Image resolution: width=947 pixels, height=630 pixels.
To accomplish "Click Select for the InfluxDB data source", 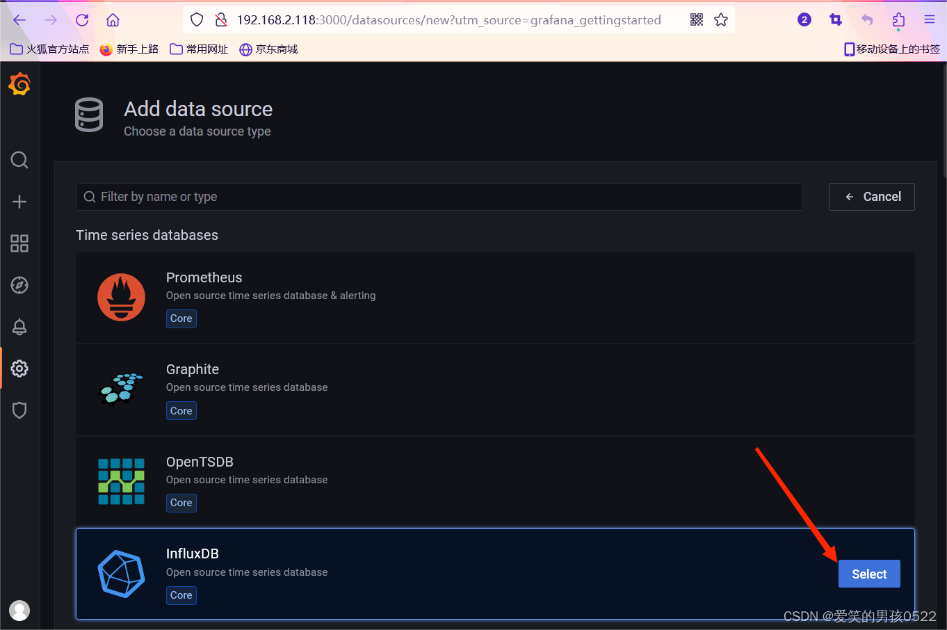I will (x=869, y=574).
